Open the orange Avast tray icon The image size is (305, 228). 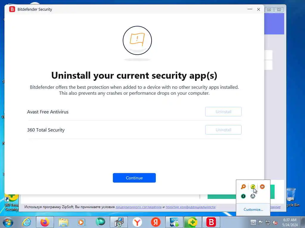point(262,187)
